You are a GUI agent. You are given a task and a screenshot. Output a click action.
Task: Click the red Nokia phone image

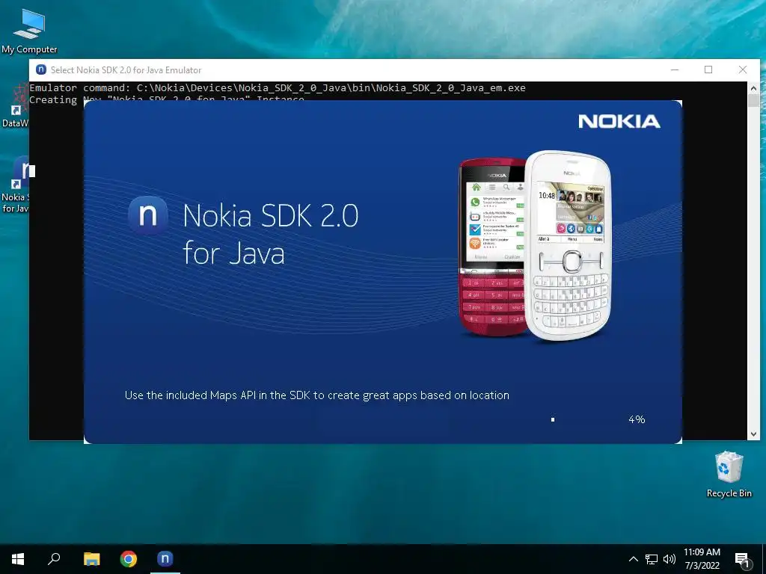(x=491, y=247)
